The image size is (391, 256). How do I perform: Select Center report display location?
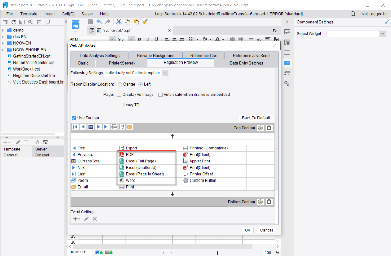point(120,84)
